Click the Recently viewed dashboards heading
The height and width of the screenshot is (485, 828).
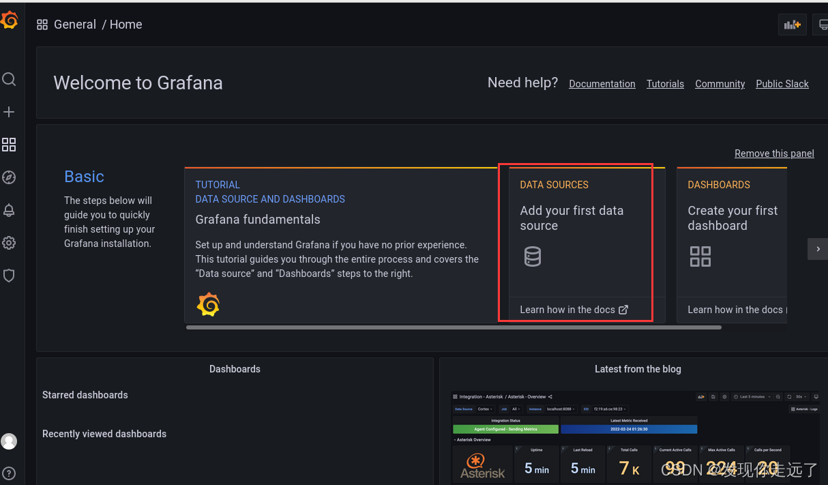pos(104,434)
